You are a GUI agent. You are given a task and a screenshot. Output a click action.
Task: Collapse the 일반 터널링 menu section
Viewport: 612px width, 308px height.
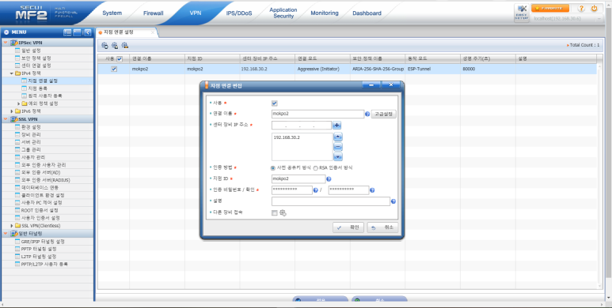coord(6,233)
